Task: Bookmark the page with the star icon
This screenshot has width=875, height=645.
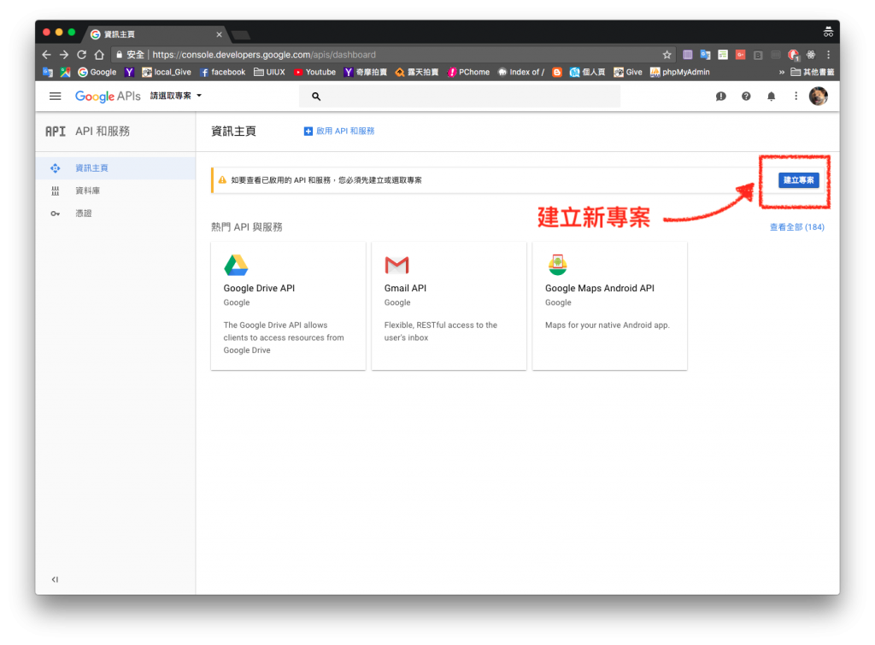Action: [667, 55]
